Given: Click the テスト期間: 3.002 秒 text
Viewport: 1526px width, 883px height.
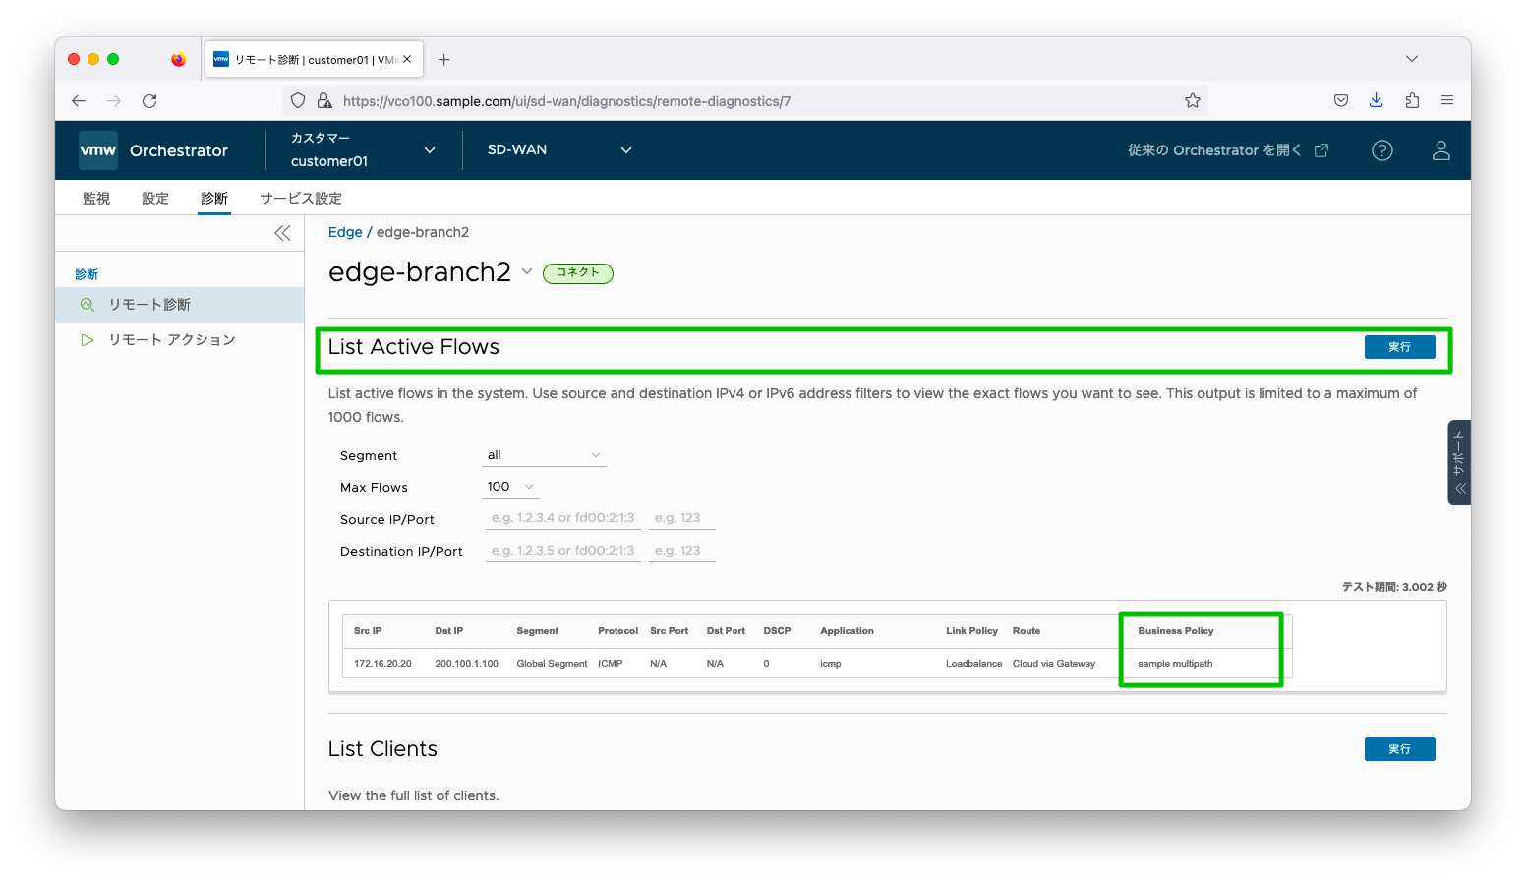Looking at the screenshot, I should click(1394, 587).
